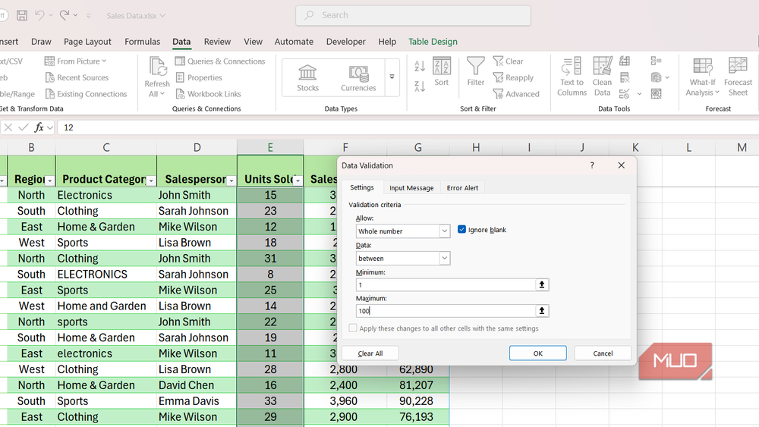Open Properties in Queries group

click(198, 78)
